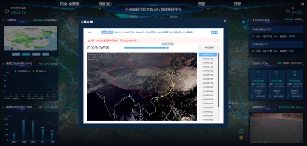Image resolution: width=307 pixels, height=146 pixels.
Task: Open the 四预 top navigation tab
Action: [202, 4]
